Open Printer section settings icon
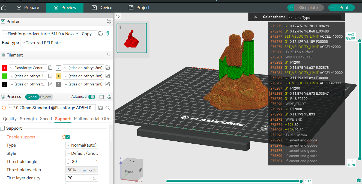The width and height of the screenshot is (362, 184). pos(109,22)
